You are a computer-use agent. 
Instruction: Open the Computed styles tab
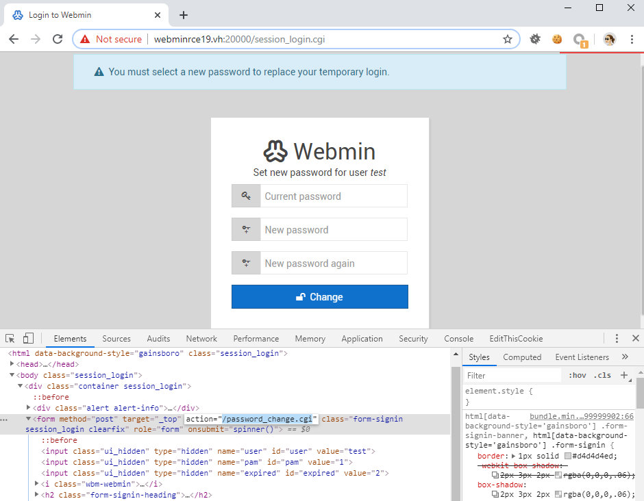coord(522,357)
